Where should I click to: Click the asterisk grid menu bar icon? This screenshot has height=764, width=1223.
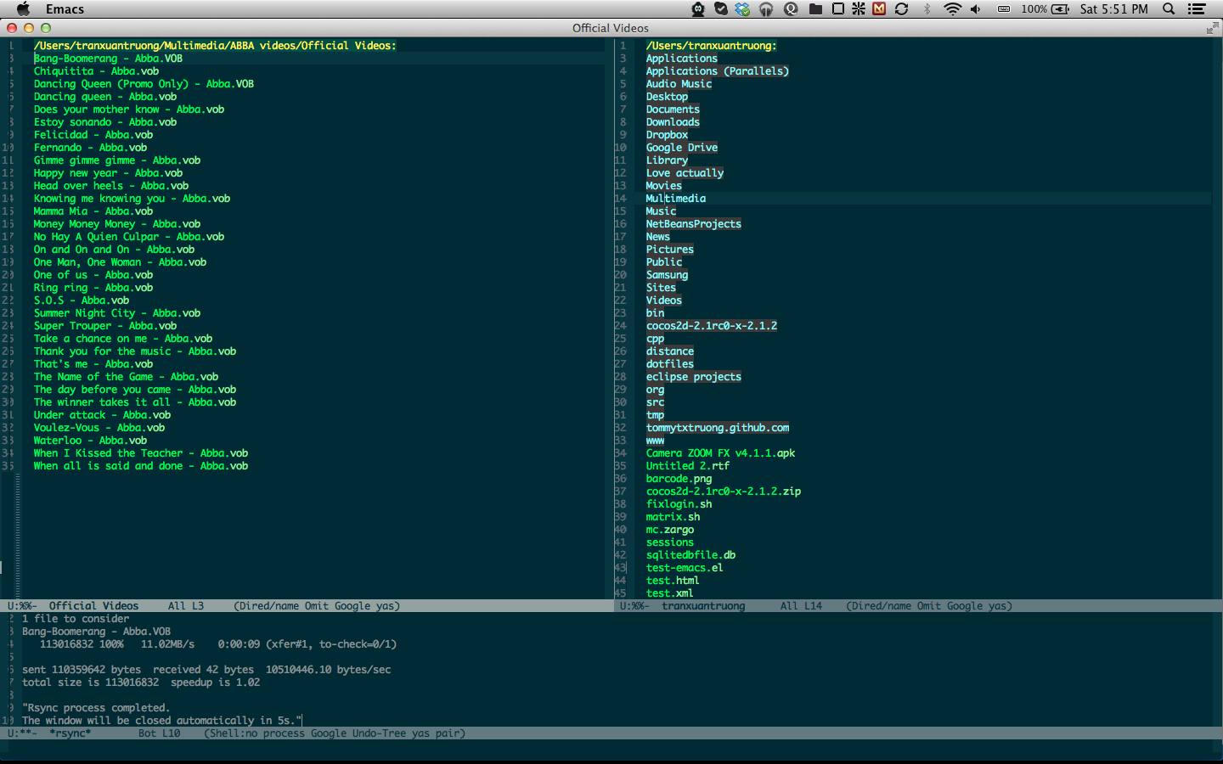[x=859, y=8]
